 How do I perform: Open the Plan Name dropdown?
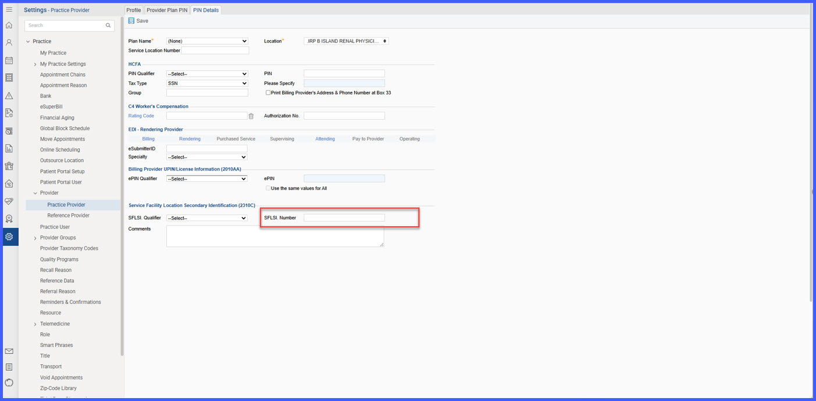point(207,41)
